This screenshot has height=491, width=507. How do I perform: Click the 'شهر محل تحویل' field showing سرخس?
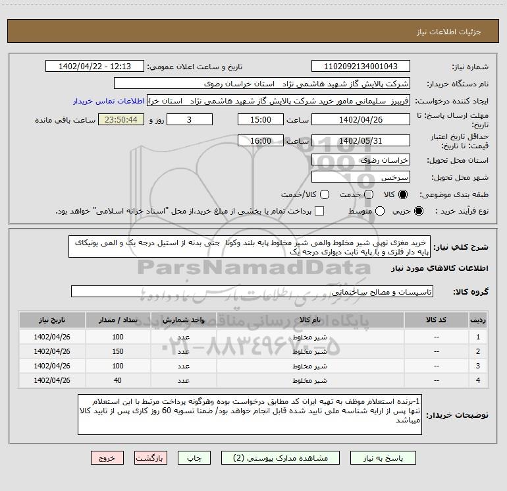[360, 177]
